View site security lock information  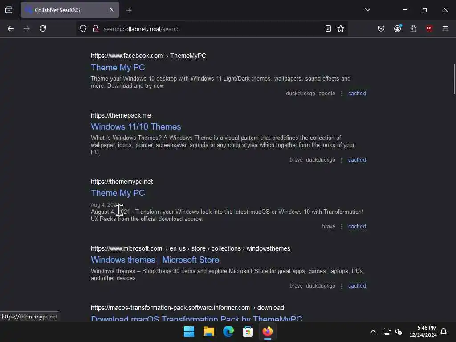(x=95, y=28)
